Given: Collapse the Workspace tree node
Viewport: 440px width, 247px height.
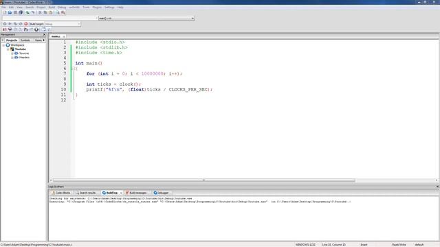Looking at the screenshot, I should click(3, 45).
